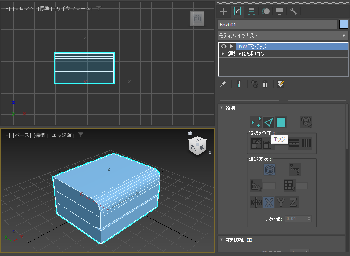Toggle Select by Smoothing Group icon

tap(289, 186)
